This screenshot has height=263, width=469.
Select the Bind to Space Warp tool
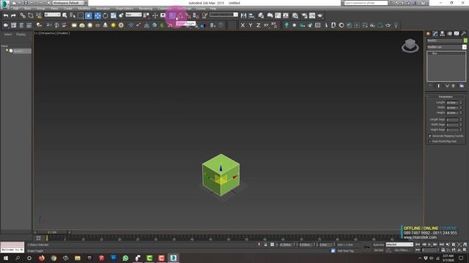(x=39, y=15)
